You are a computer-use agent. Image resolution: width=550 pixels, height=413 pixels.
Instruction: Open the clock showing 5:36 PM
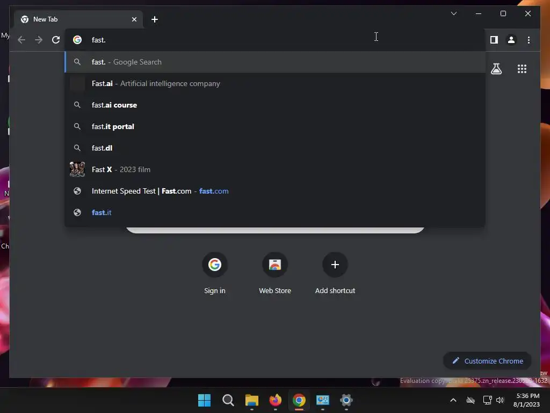[x=527, y=400]
